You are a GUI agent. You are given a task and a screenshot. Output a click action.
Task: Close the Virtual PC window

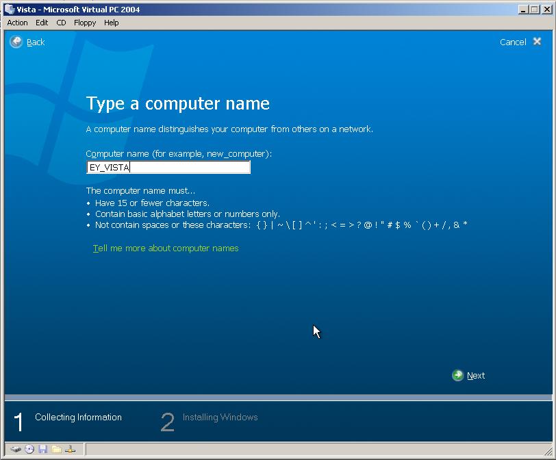point(547,10)
